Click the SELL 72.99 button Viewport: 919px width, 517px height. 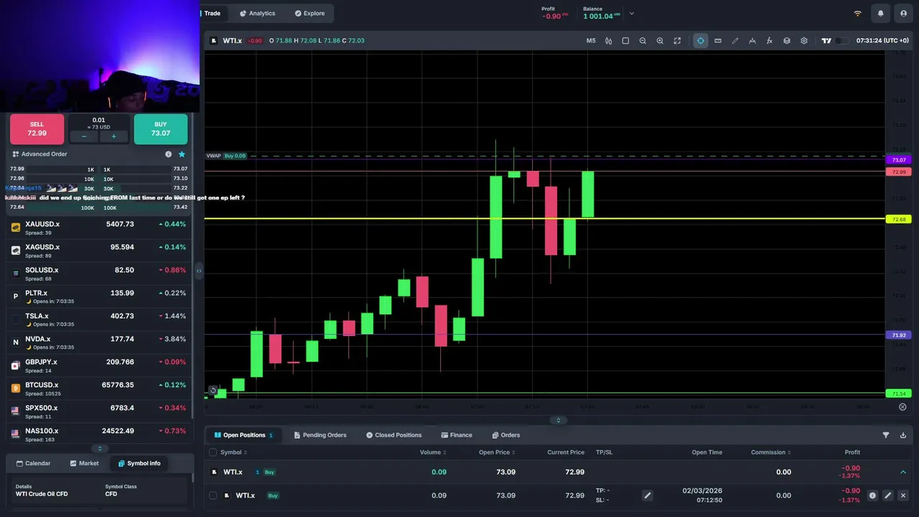click(37, 129)
